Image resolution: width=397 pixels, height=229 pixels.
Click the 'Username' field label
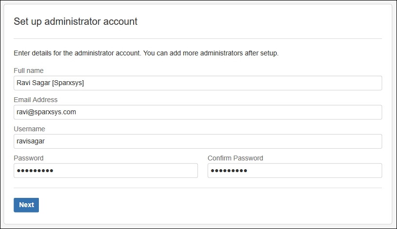pyautogui.click(x=29, y=129)
